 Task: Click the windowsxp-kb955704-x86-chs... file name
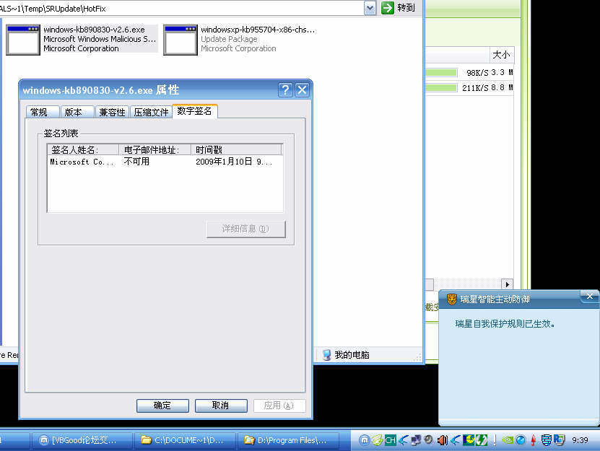coord(258,30)
